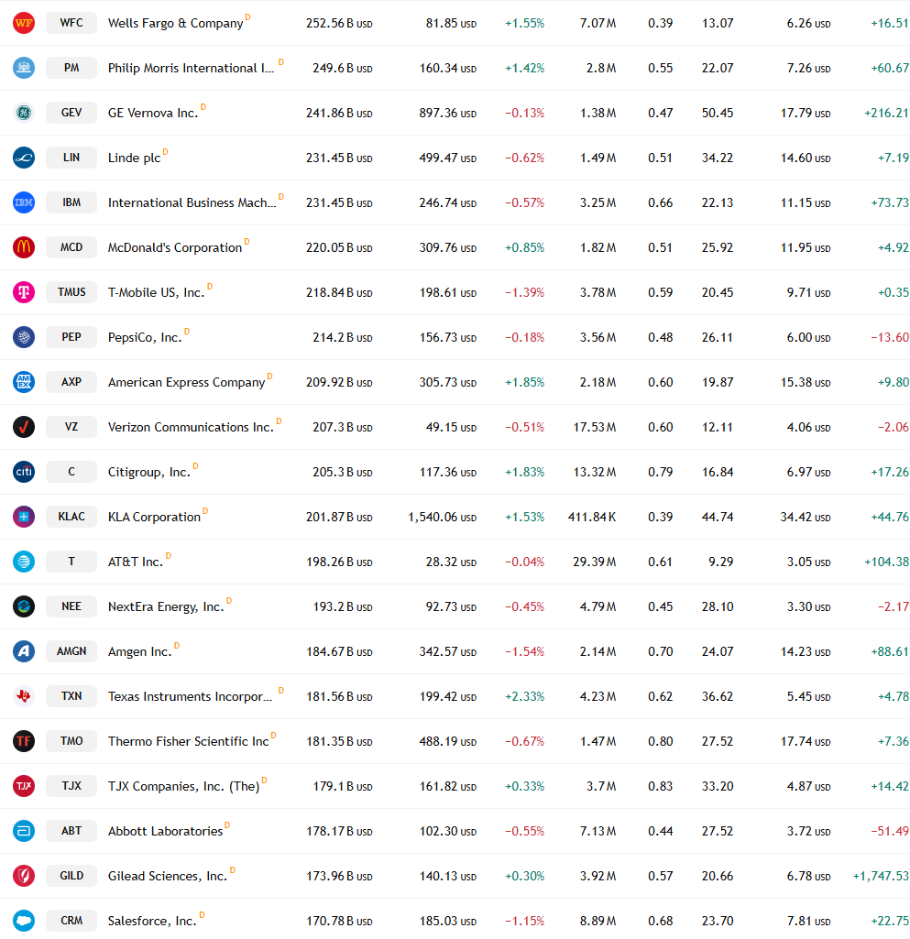Select change value +2.33%
910x939 pixels.
(x=525, y=697)
